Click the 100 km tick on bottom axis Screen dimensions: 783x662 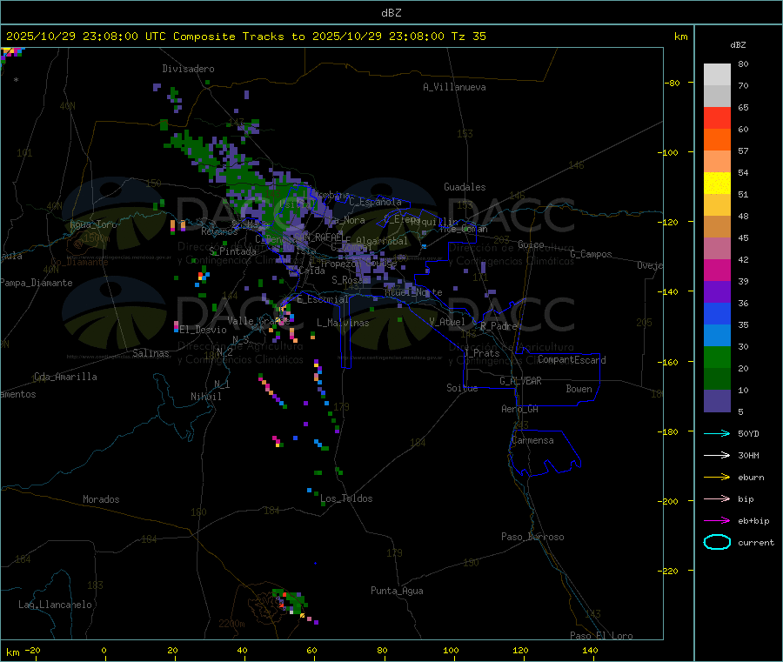pos(451,650)
